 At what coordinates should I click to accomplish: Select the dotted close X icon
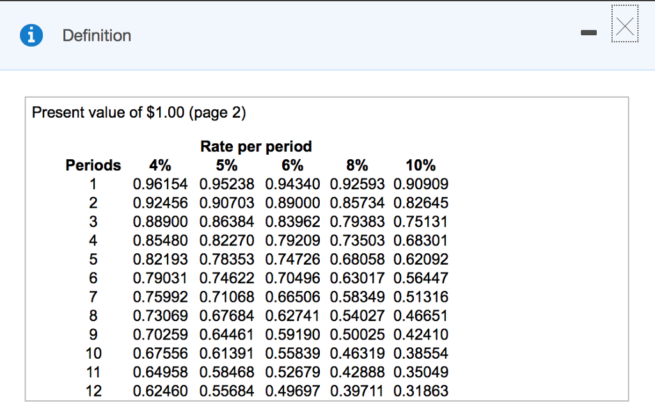pos(624,25)
